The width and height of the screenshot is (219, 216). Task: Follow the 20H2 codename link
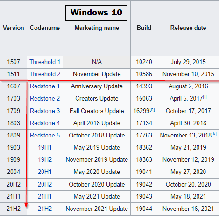pos(45,184)
